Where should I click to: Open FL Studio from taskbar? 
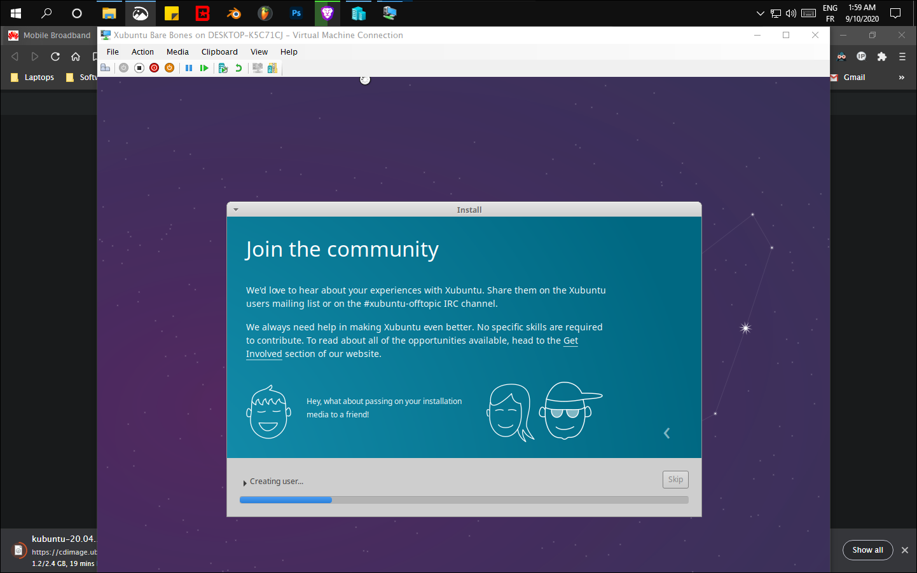[265, 13]
